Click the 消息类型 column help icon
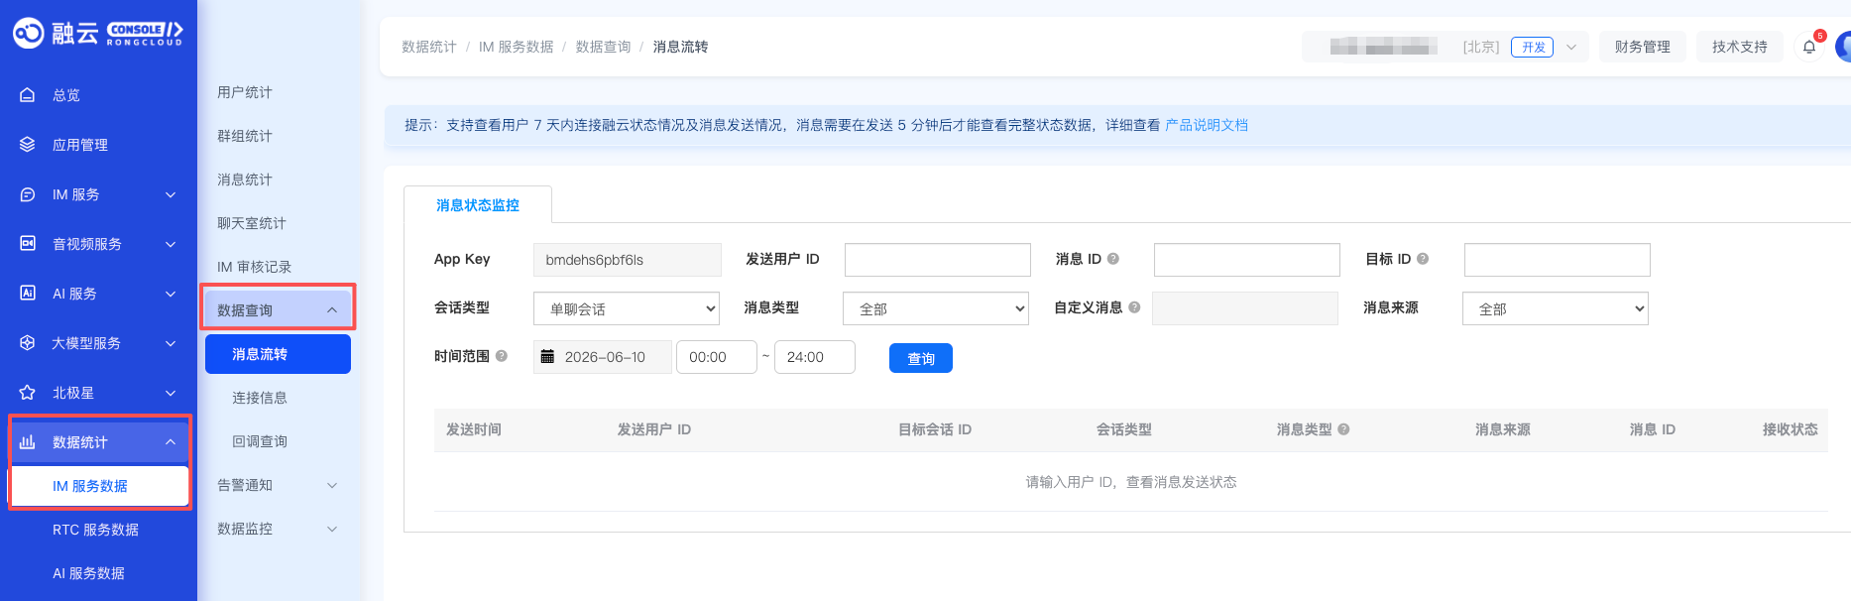The height and width of the screenshot is (601, 1851). click(1344, 429)
